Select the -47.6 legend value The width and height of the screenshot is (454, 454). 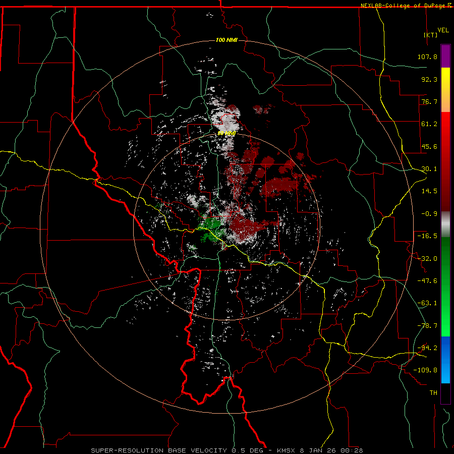click(427, 281)
